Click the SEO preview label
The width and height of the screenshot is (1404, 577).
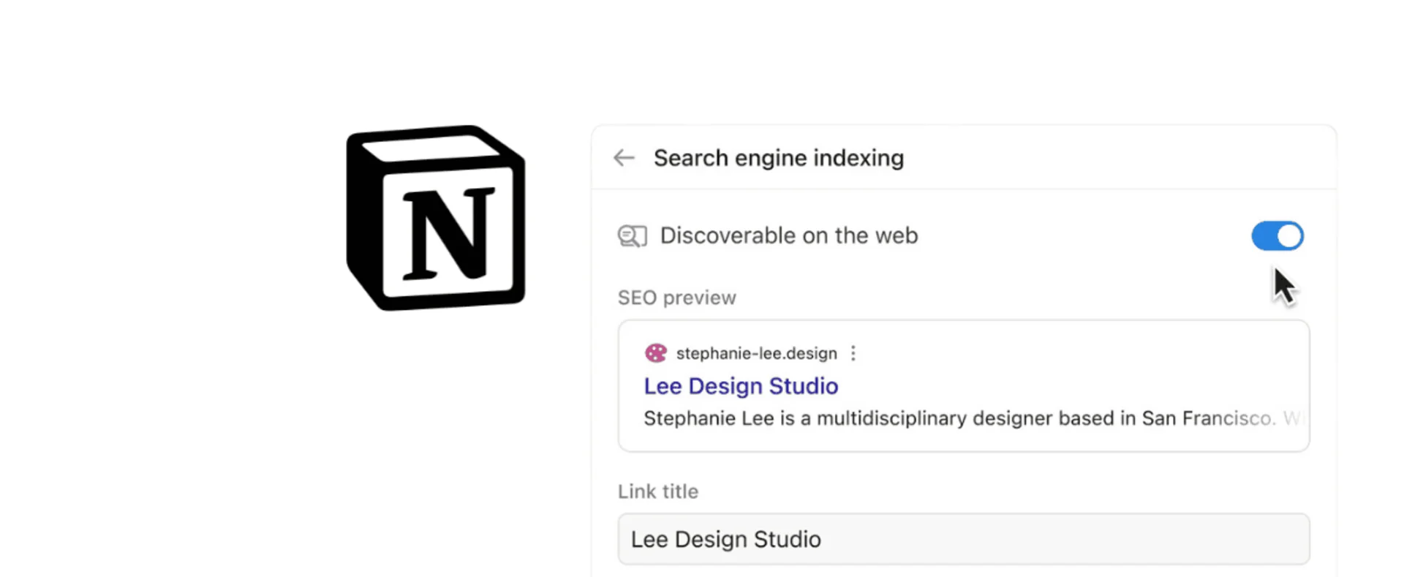pos(677,298)
